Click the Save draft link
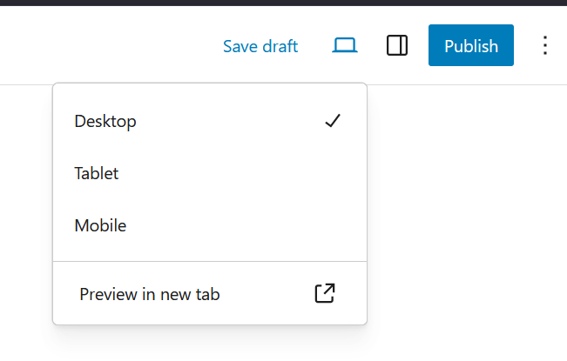Viewport: 567px width, 361px height. (260, 46)
